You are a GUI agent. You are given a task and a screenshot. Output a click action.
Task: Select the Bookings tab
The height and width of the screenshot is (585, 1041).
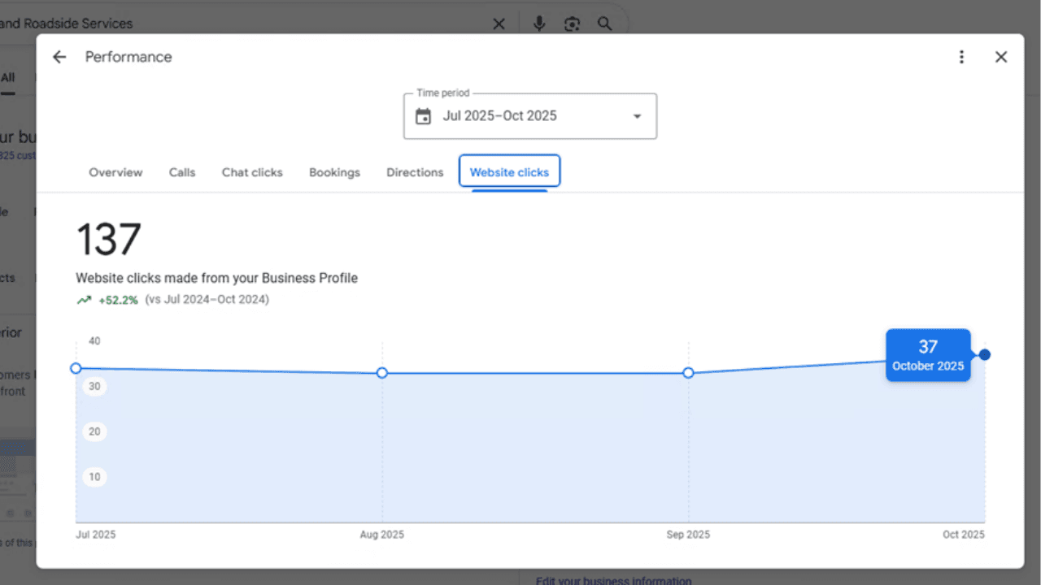[x=334, y=172]
